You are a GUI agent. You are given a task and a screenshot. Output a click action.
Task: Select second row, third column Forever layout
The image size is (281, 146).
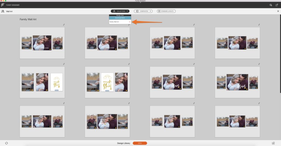[172, 82]
